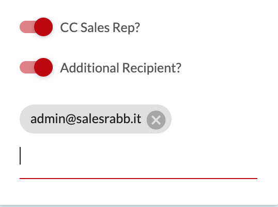Click the red knob of Additional Recipient toggle
Screen dimensions: 278x207
tap(43, 67)
